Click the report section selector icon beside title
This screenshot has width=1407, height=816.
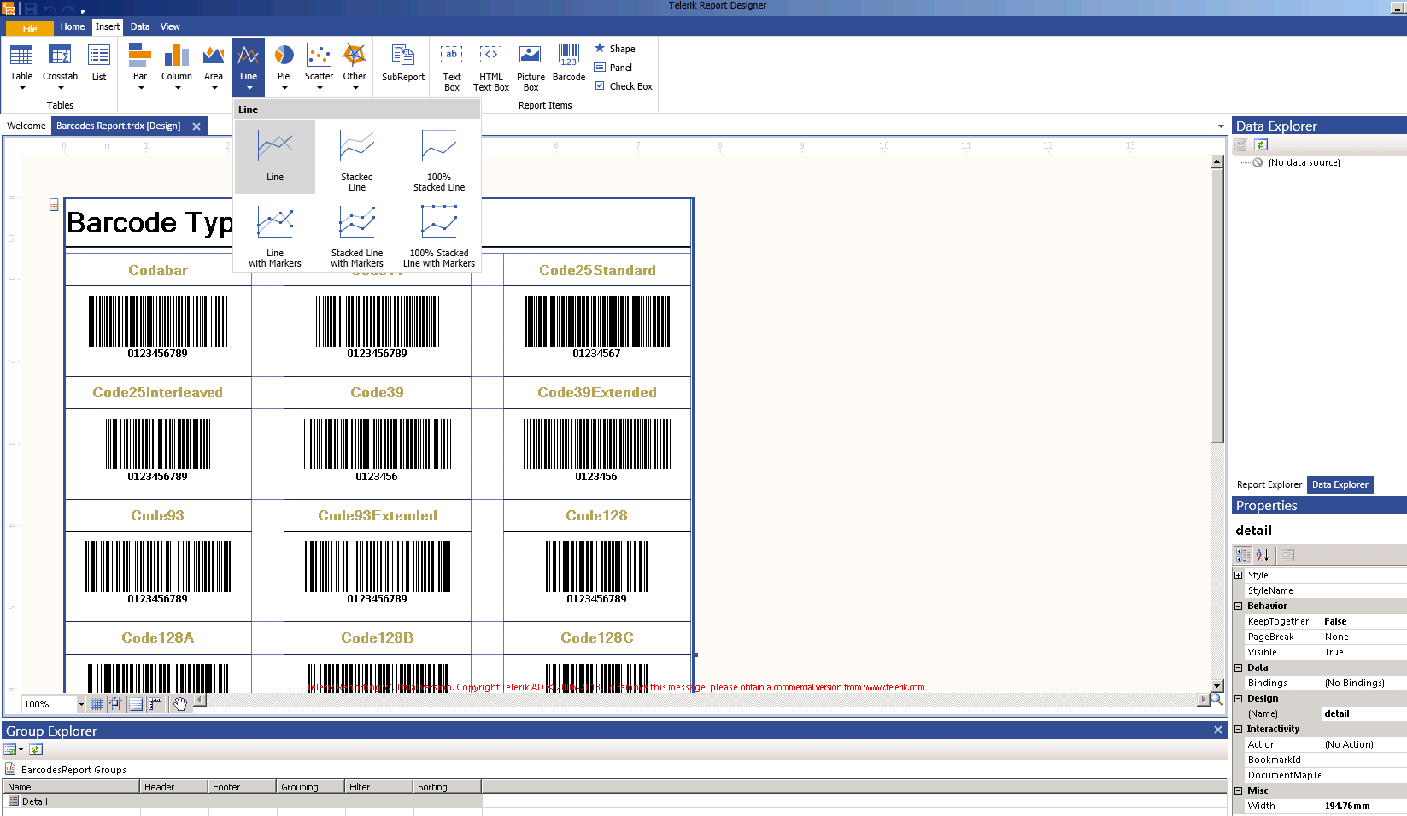[54, 205]
